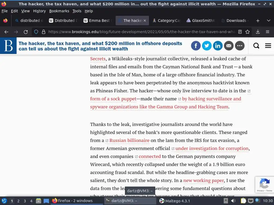Switch to workspace 4
Screen dimensions: 274x205
[31, 201]
